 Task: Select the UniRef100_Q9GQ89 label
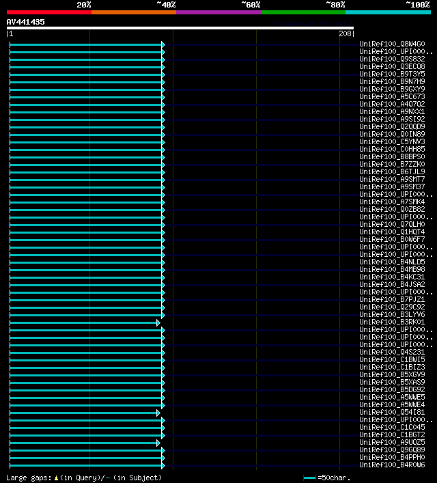pyautogui.click(x=392, y=450)
